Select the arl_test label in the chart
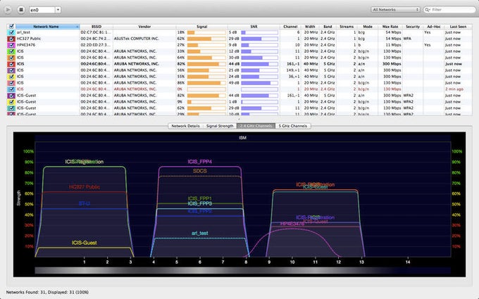Screen dimensions: 479x299 [x=200, y=233]
